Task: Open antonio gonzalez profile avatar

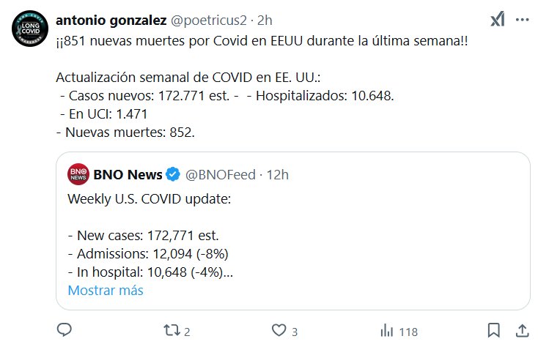Action: (29, 31)
